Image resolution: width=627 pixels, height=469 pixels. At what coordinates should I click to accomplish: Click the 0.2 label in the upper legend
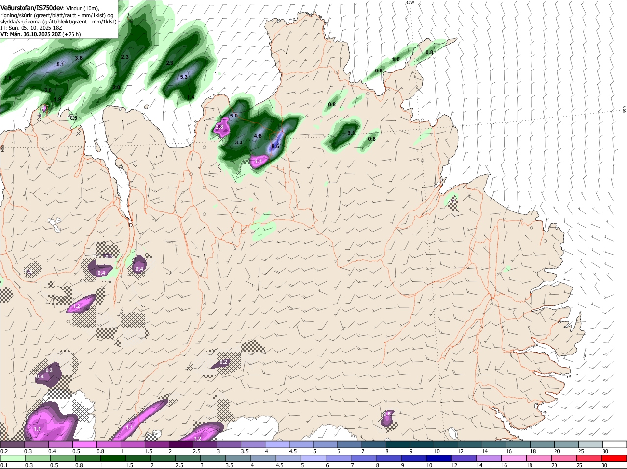[x=4, y=451]
